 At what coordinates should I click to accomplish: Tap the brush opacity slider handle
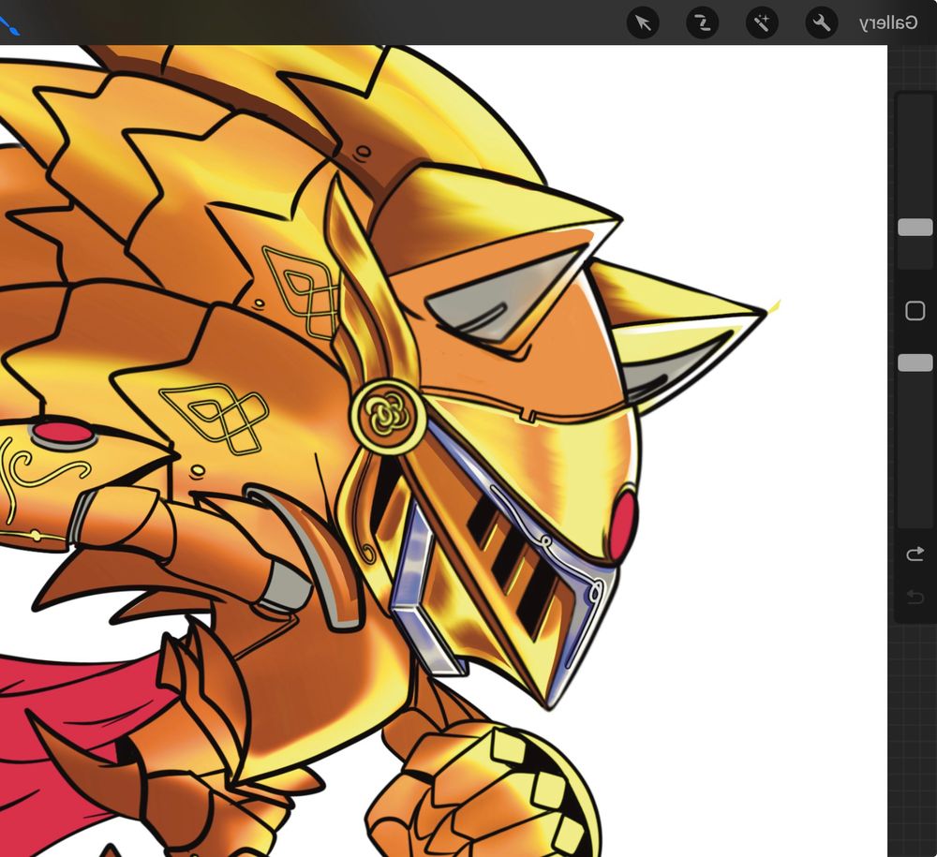point(915,362)
